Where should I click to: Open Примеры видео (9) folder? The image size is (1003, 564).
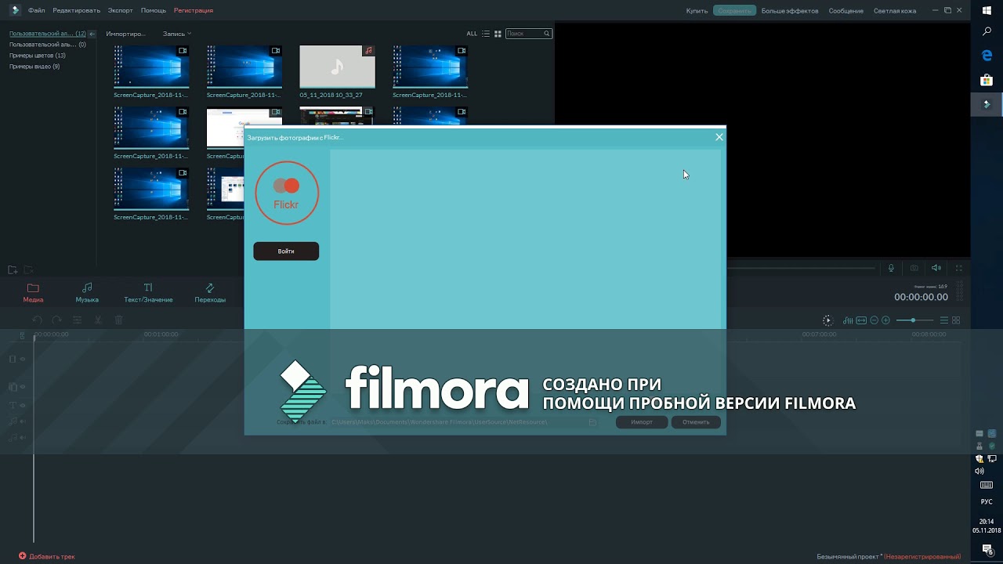pos(34,67)
